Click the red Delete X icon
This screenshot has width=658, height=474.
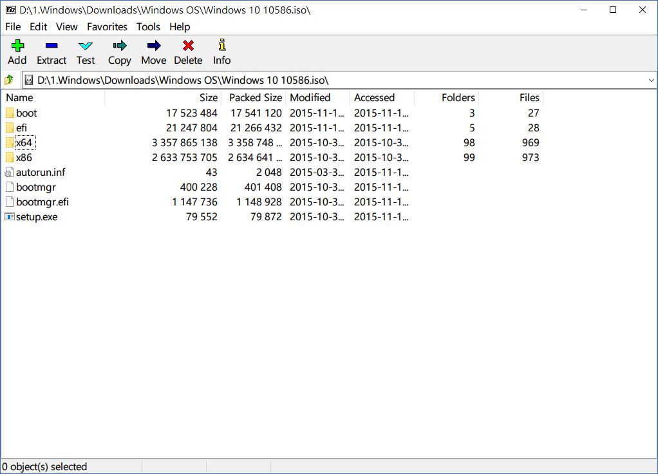coord(189,45)
